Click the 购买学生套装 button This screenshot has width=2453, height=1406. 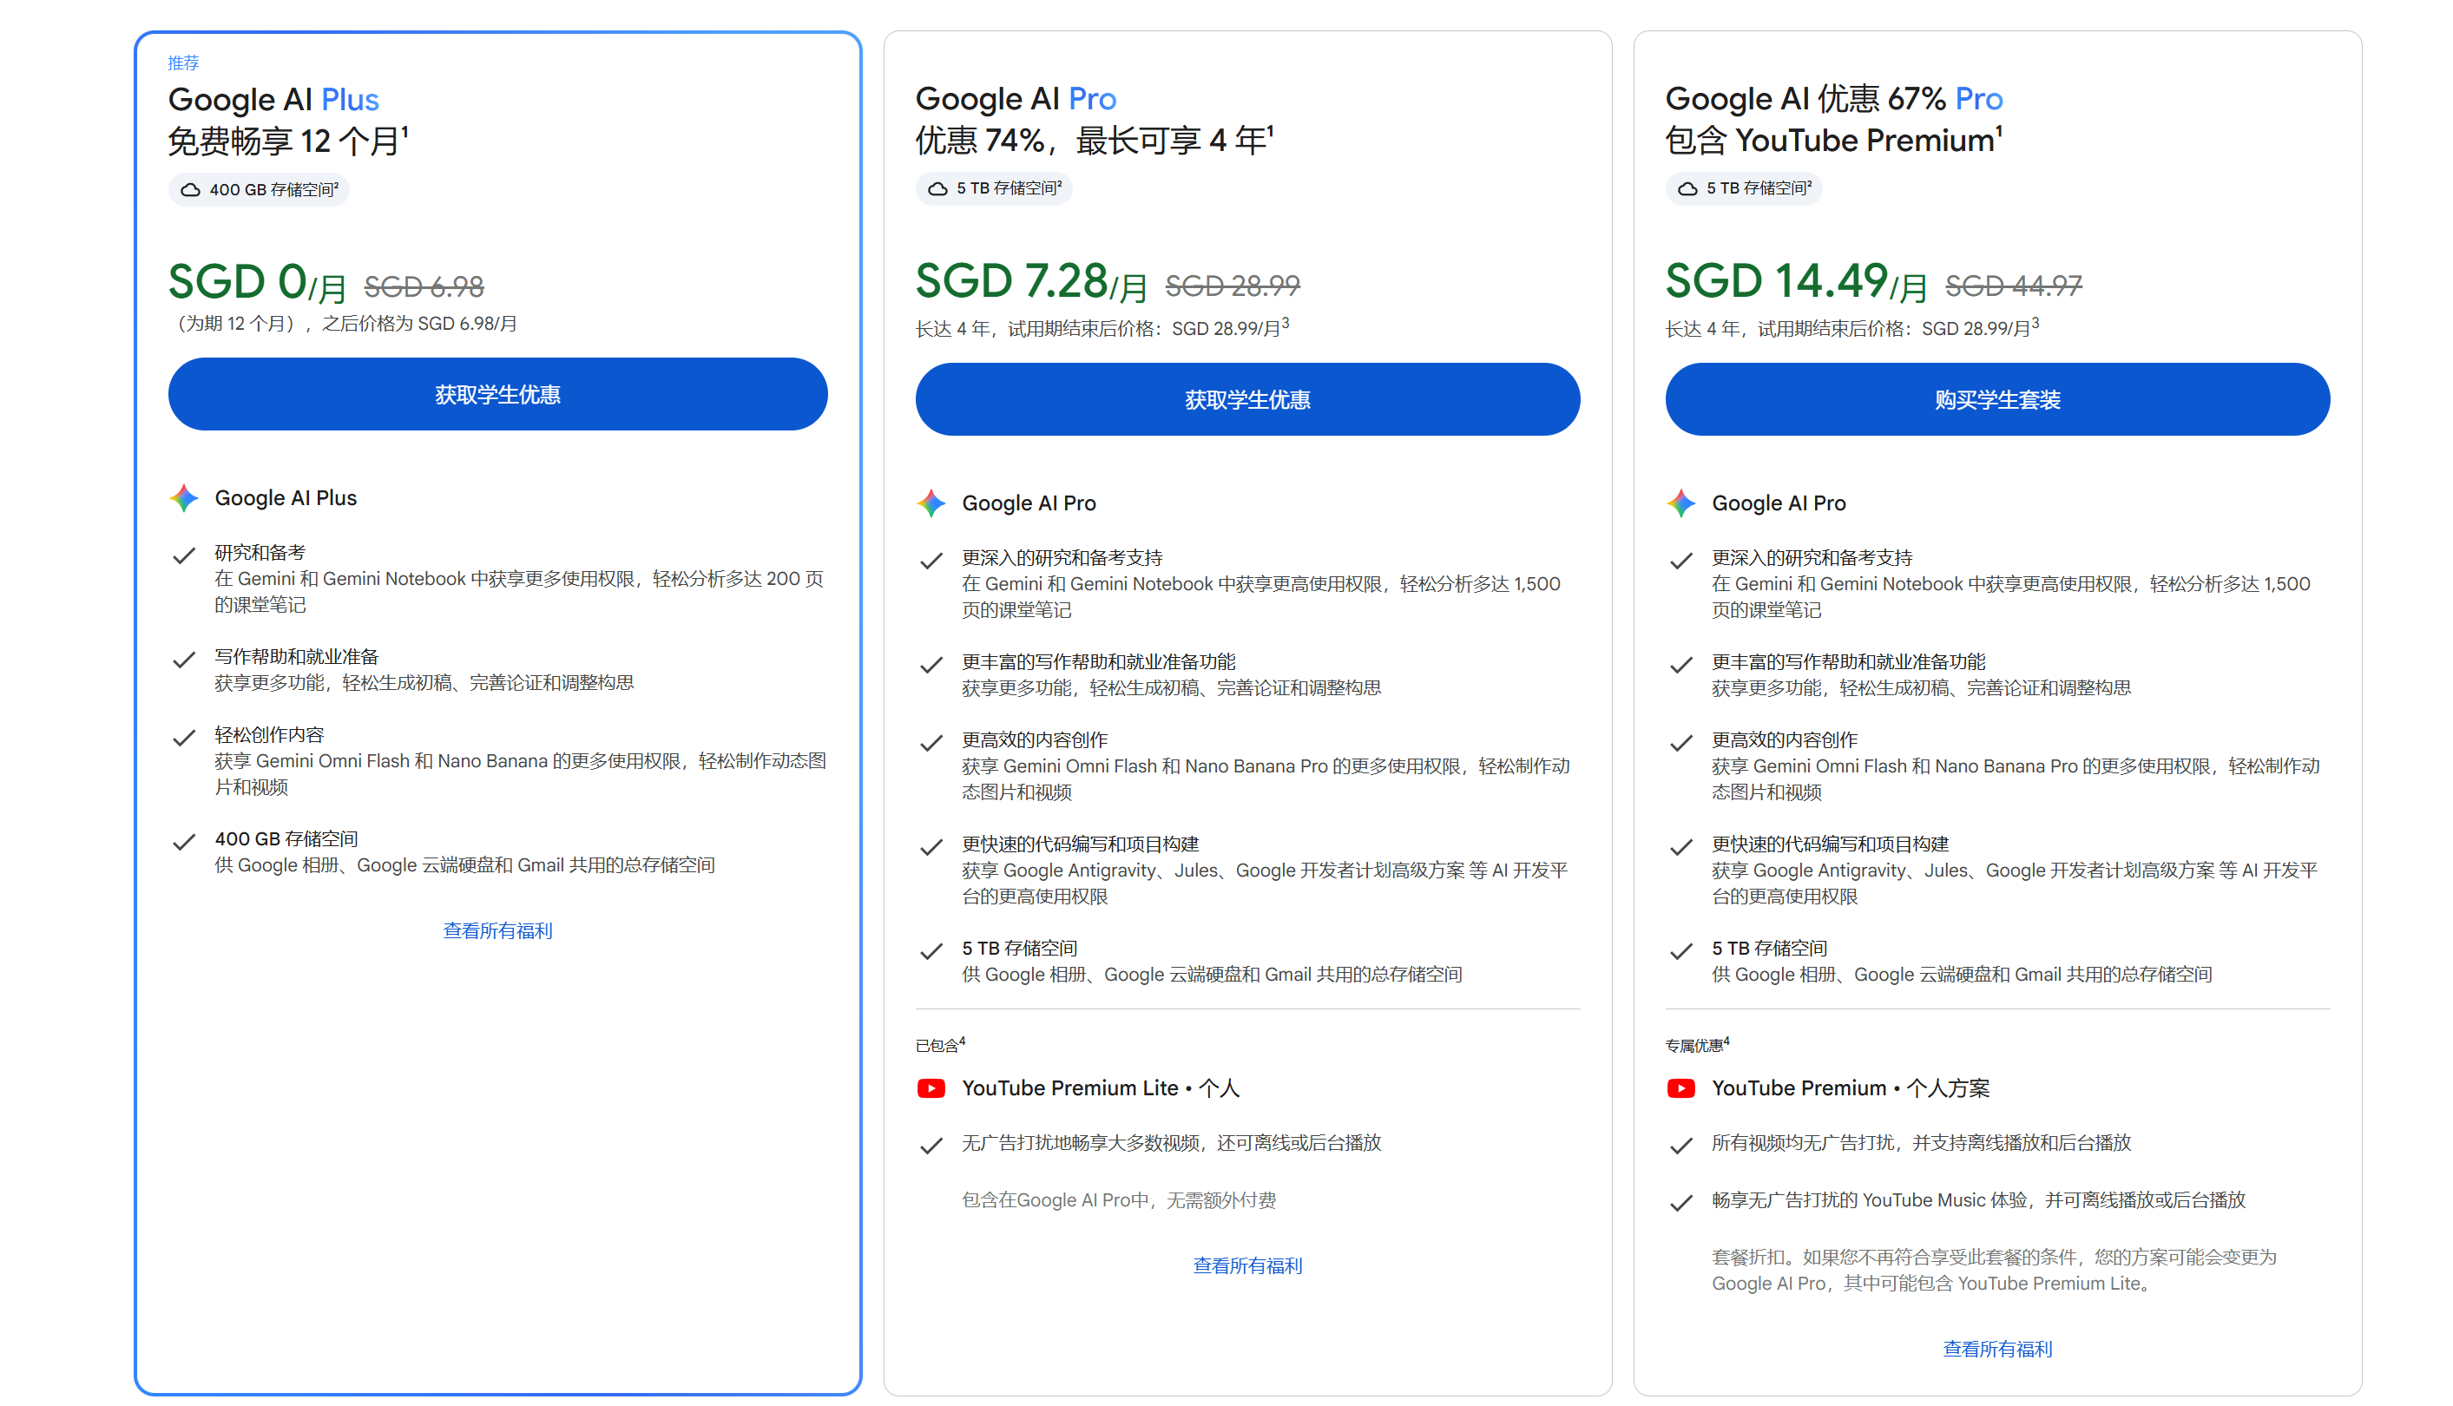[1997, 399]
